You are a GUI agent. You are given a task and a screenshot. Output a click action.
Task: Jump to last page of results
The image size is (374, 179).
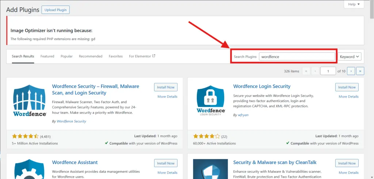click(x=360, y=71)
